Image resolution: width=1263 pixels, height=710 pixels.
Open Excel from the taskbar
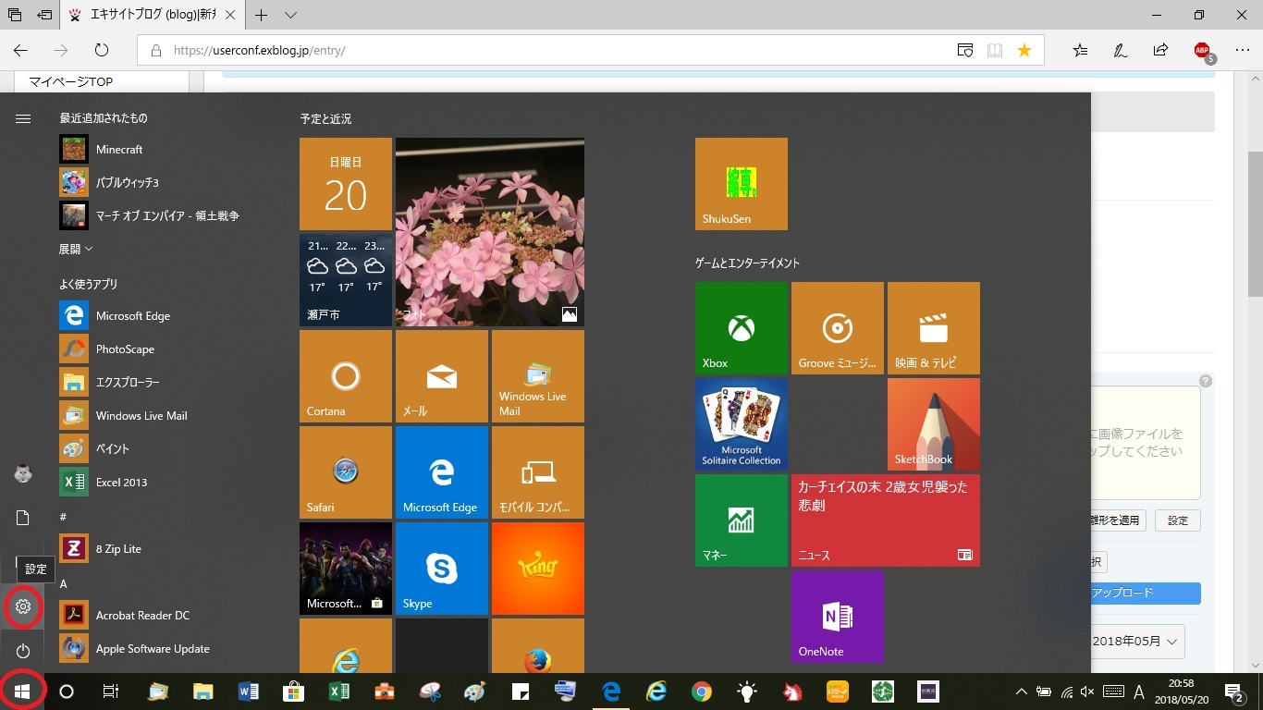tap(339, 692)
